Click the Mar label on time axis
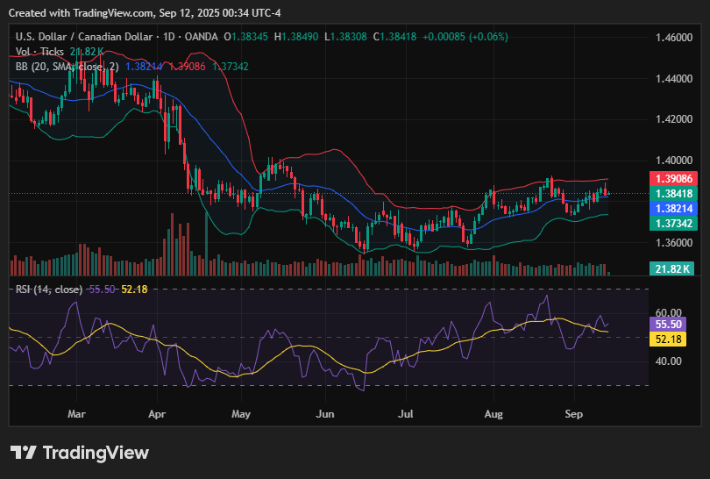710x479 pixels. coord(76,414)
